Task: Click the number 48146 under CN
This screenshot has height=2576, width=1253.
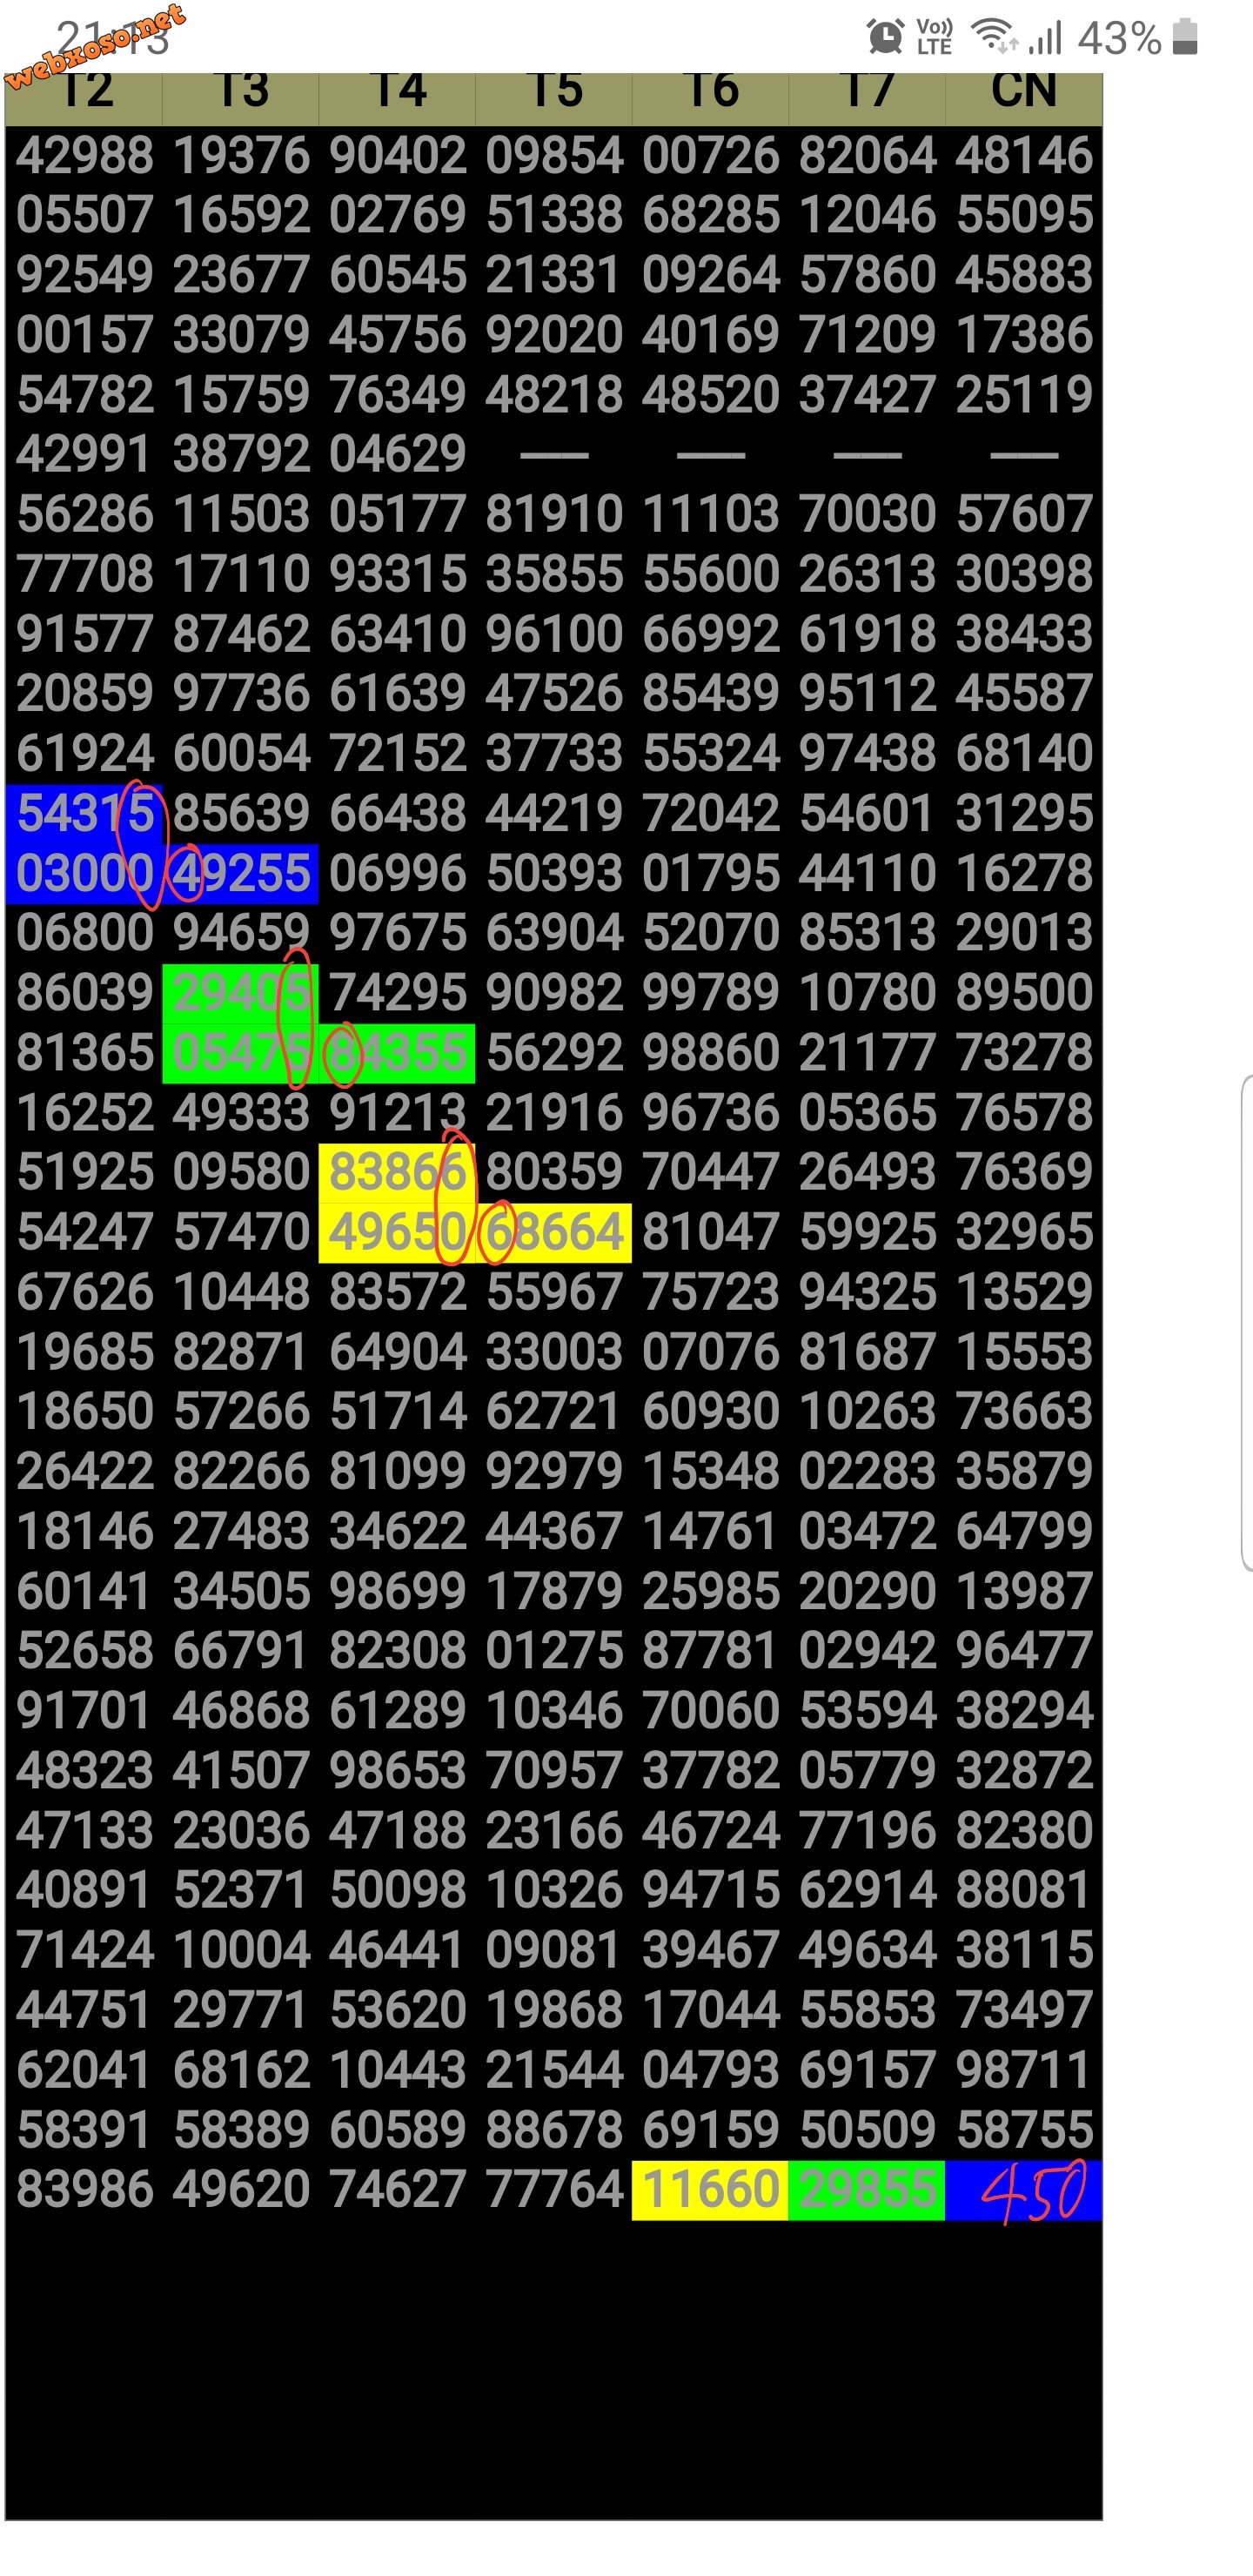Action: point(1024,156)
